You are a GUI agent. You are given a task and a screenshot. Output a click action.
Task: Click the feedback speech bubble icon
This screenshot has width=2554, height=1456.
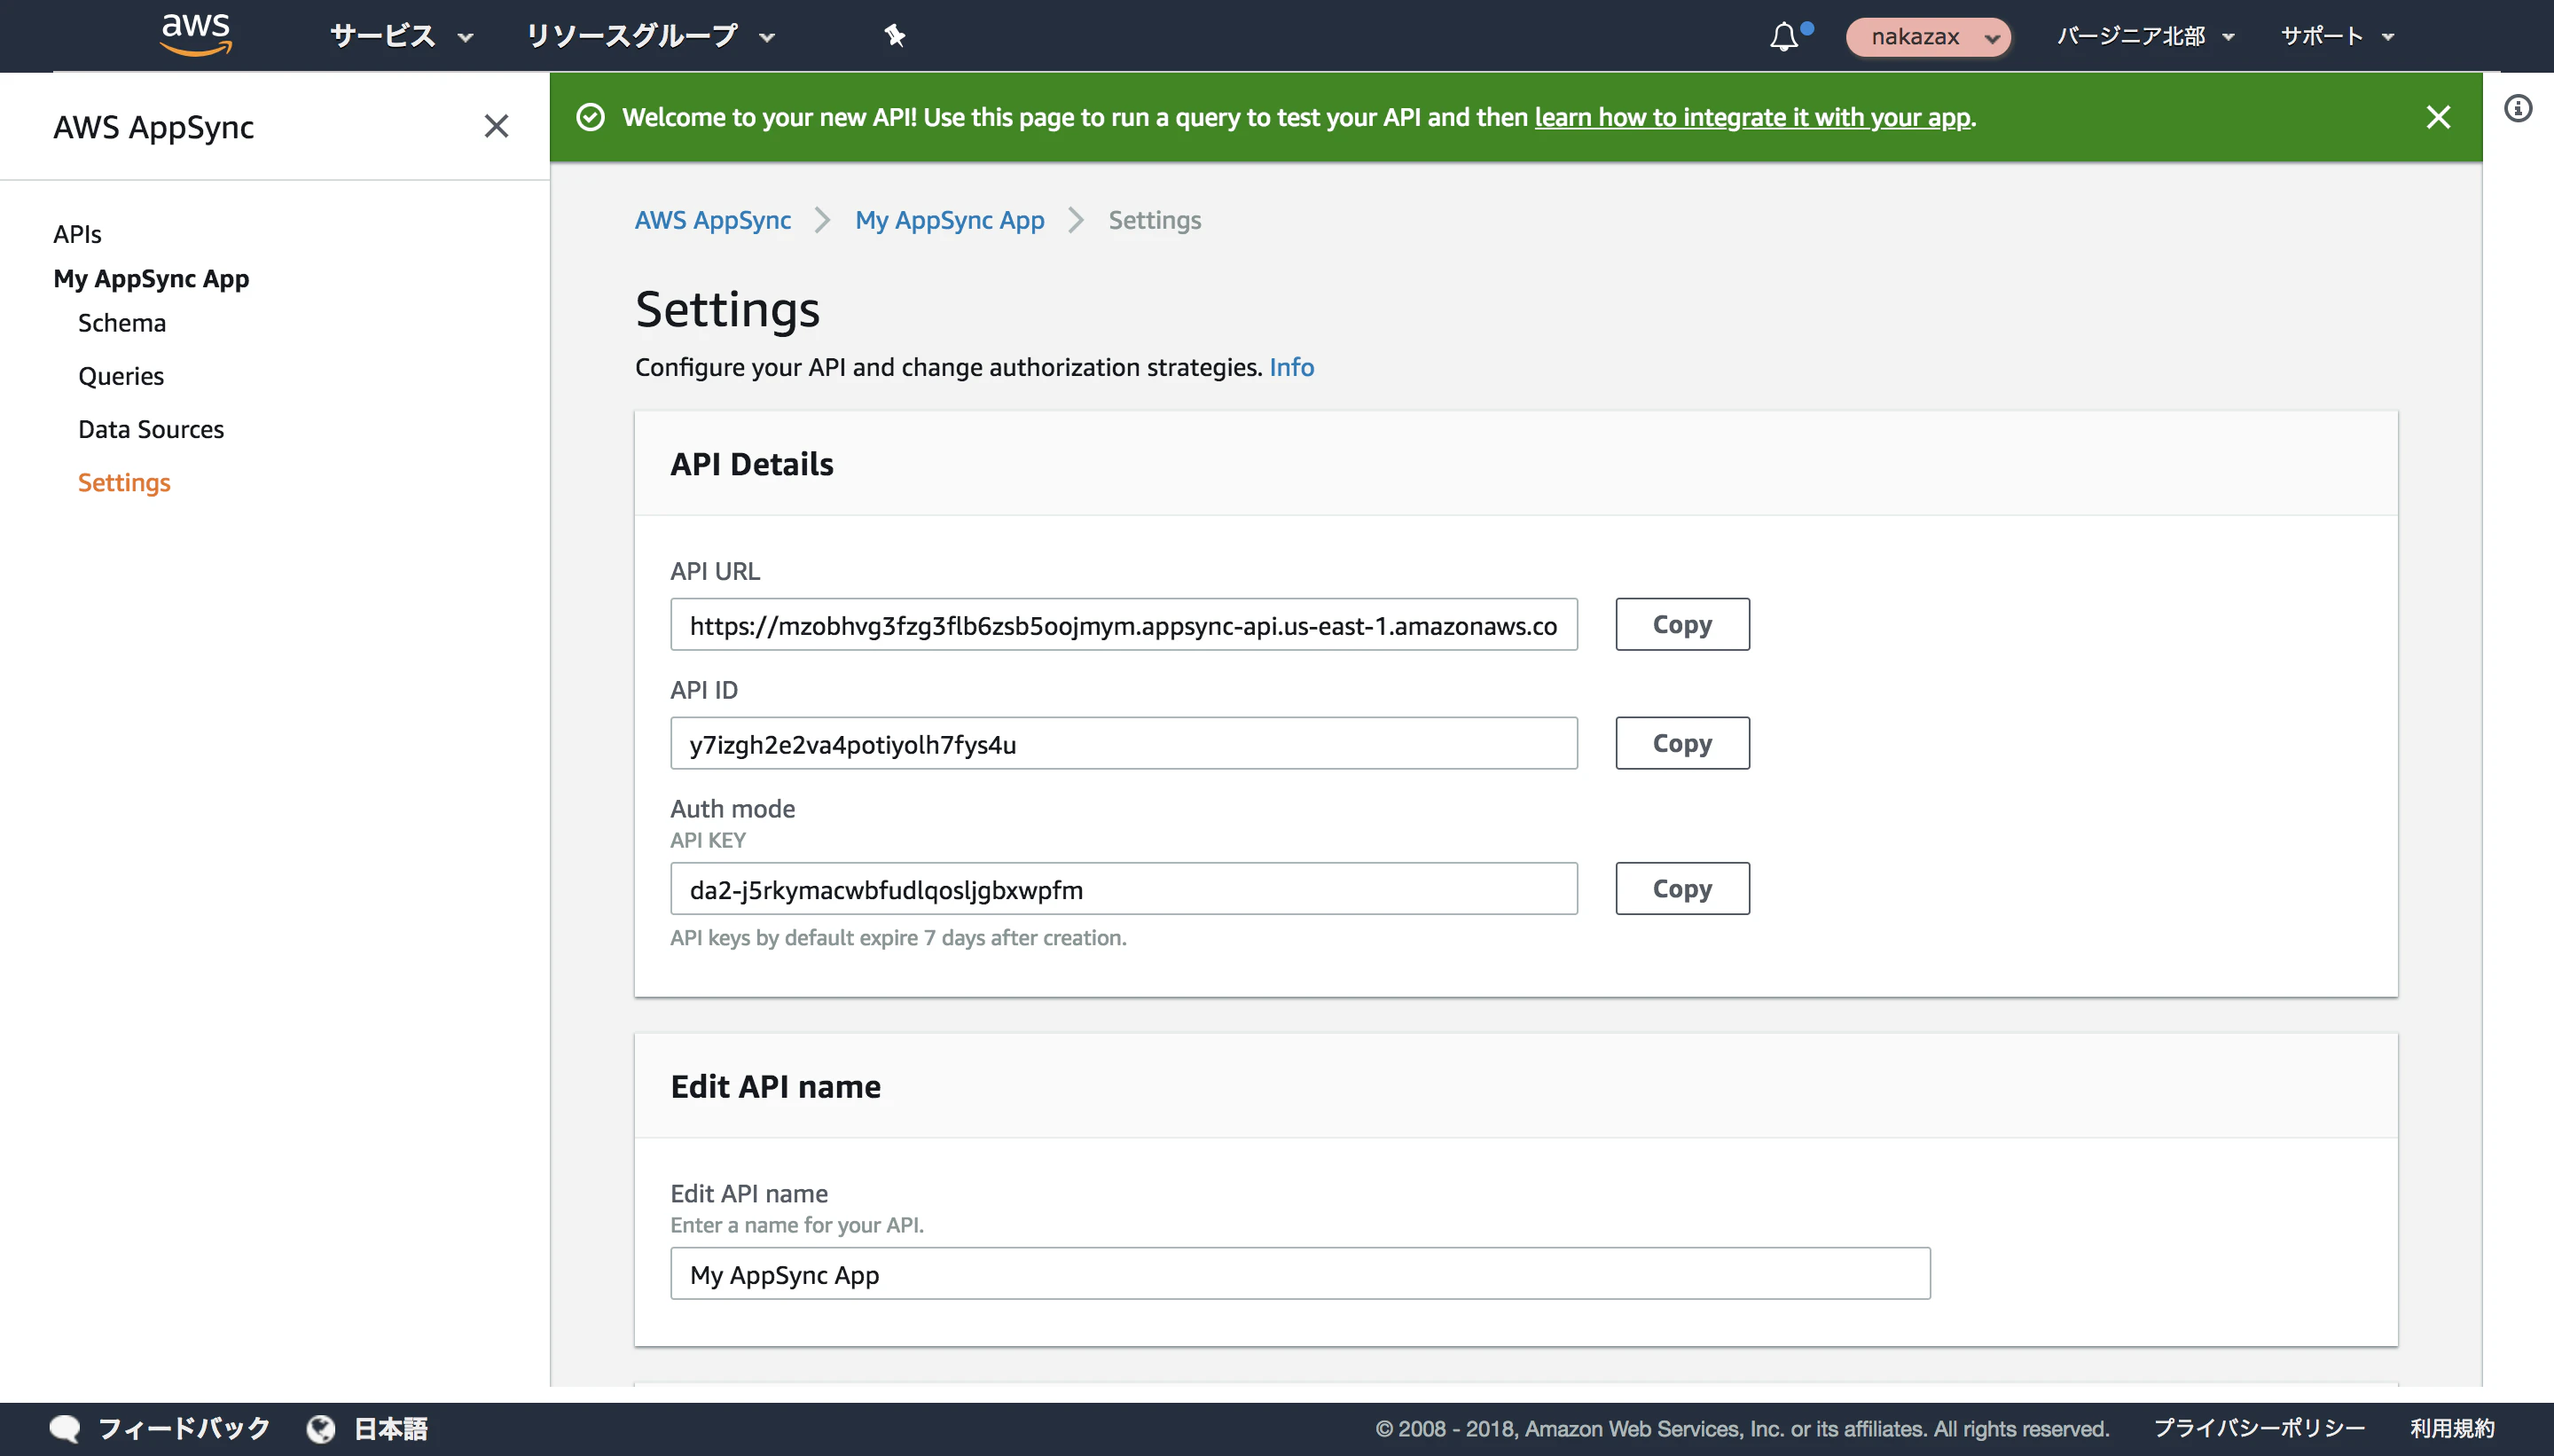65,1428
